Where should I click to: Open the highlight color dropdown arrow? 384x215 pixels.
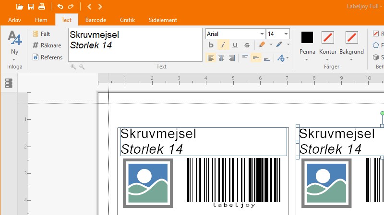(x=271, y=45)
